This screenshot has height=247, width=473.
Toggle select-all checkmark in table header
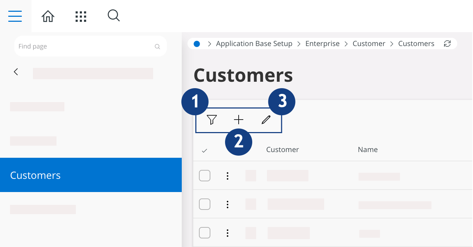(x=204, y=151)
